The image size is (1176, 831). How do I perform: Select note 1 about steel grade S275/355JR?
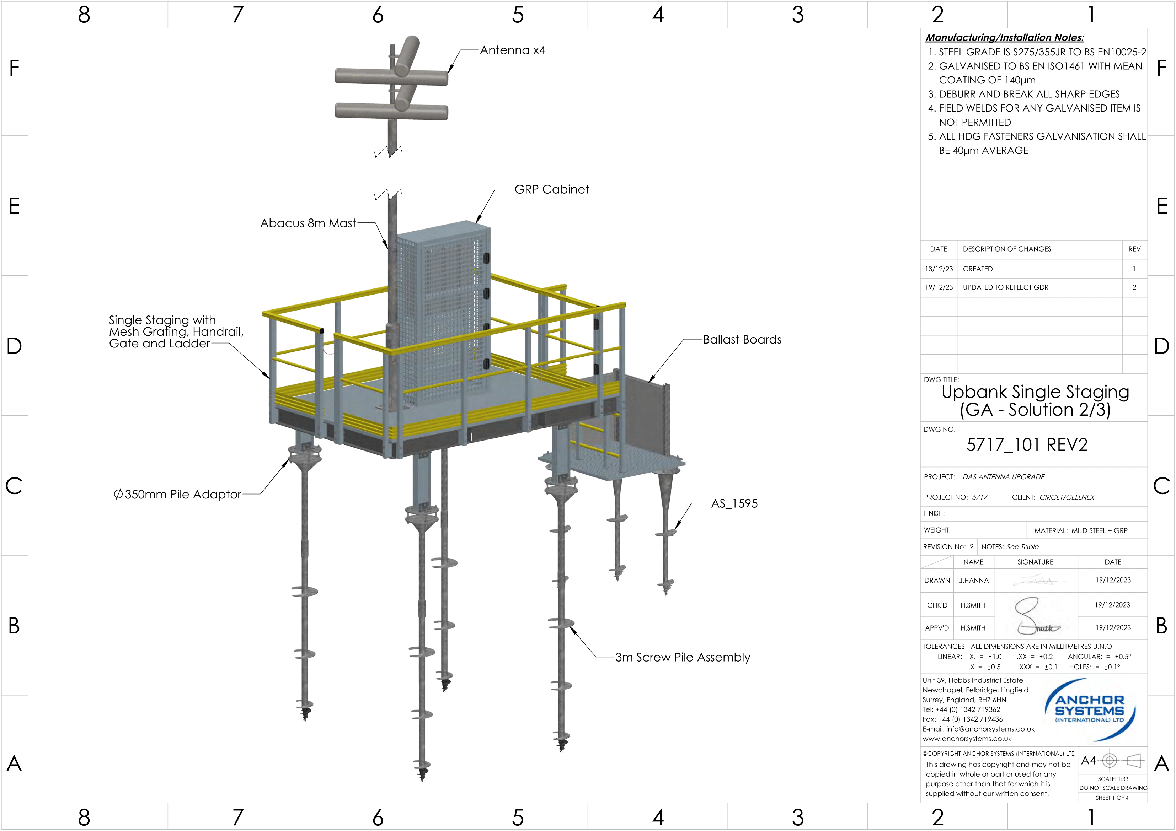coord(1037,52)
